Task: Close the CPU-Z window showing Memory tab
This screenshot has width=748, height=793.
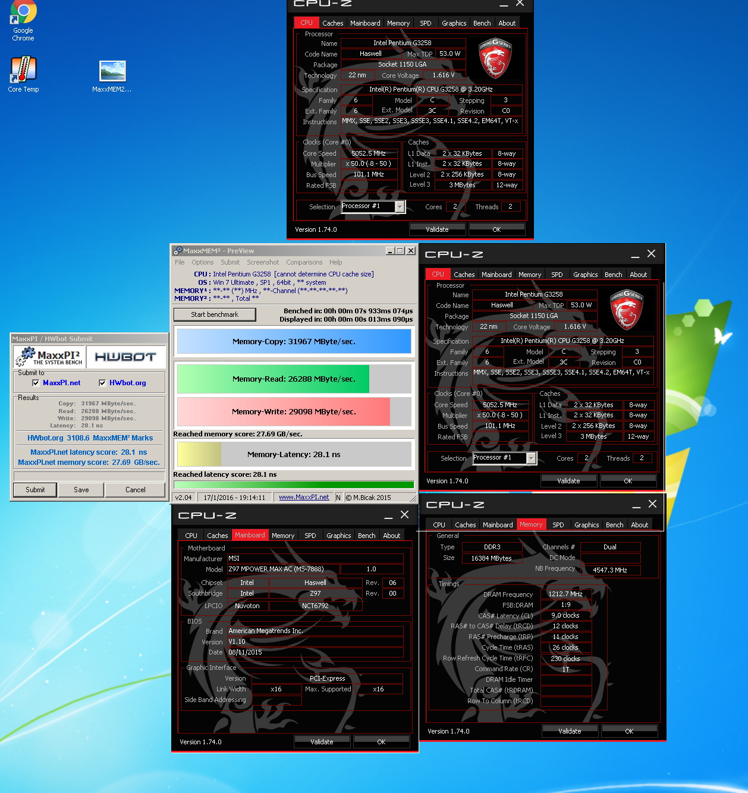Action: point(652,504)
